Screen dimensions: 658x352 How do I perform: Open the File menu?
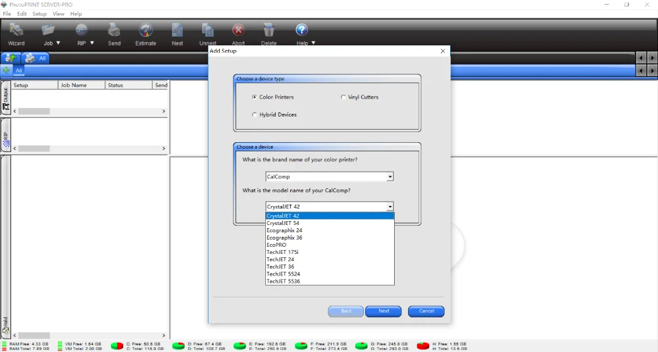click(7, 14)
